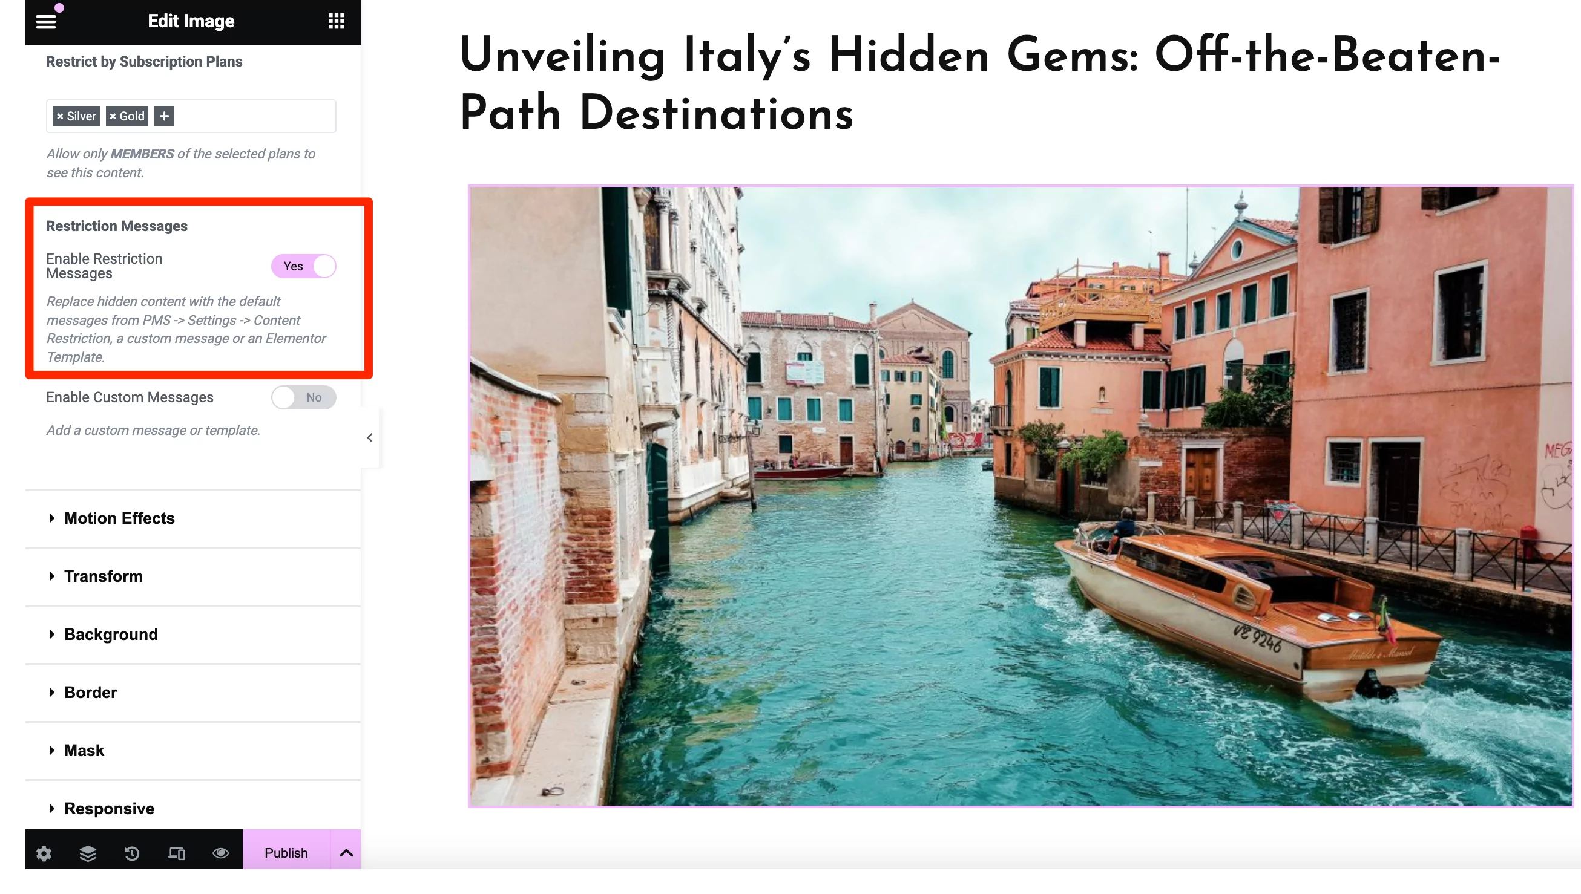
Task: Click the collapse panel arrow on right edge
Action: click(368, 436)
